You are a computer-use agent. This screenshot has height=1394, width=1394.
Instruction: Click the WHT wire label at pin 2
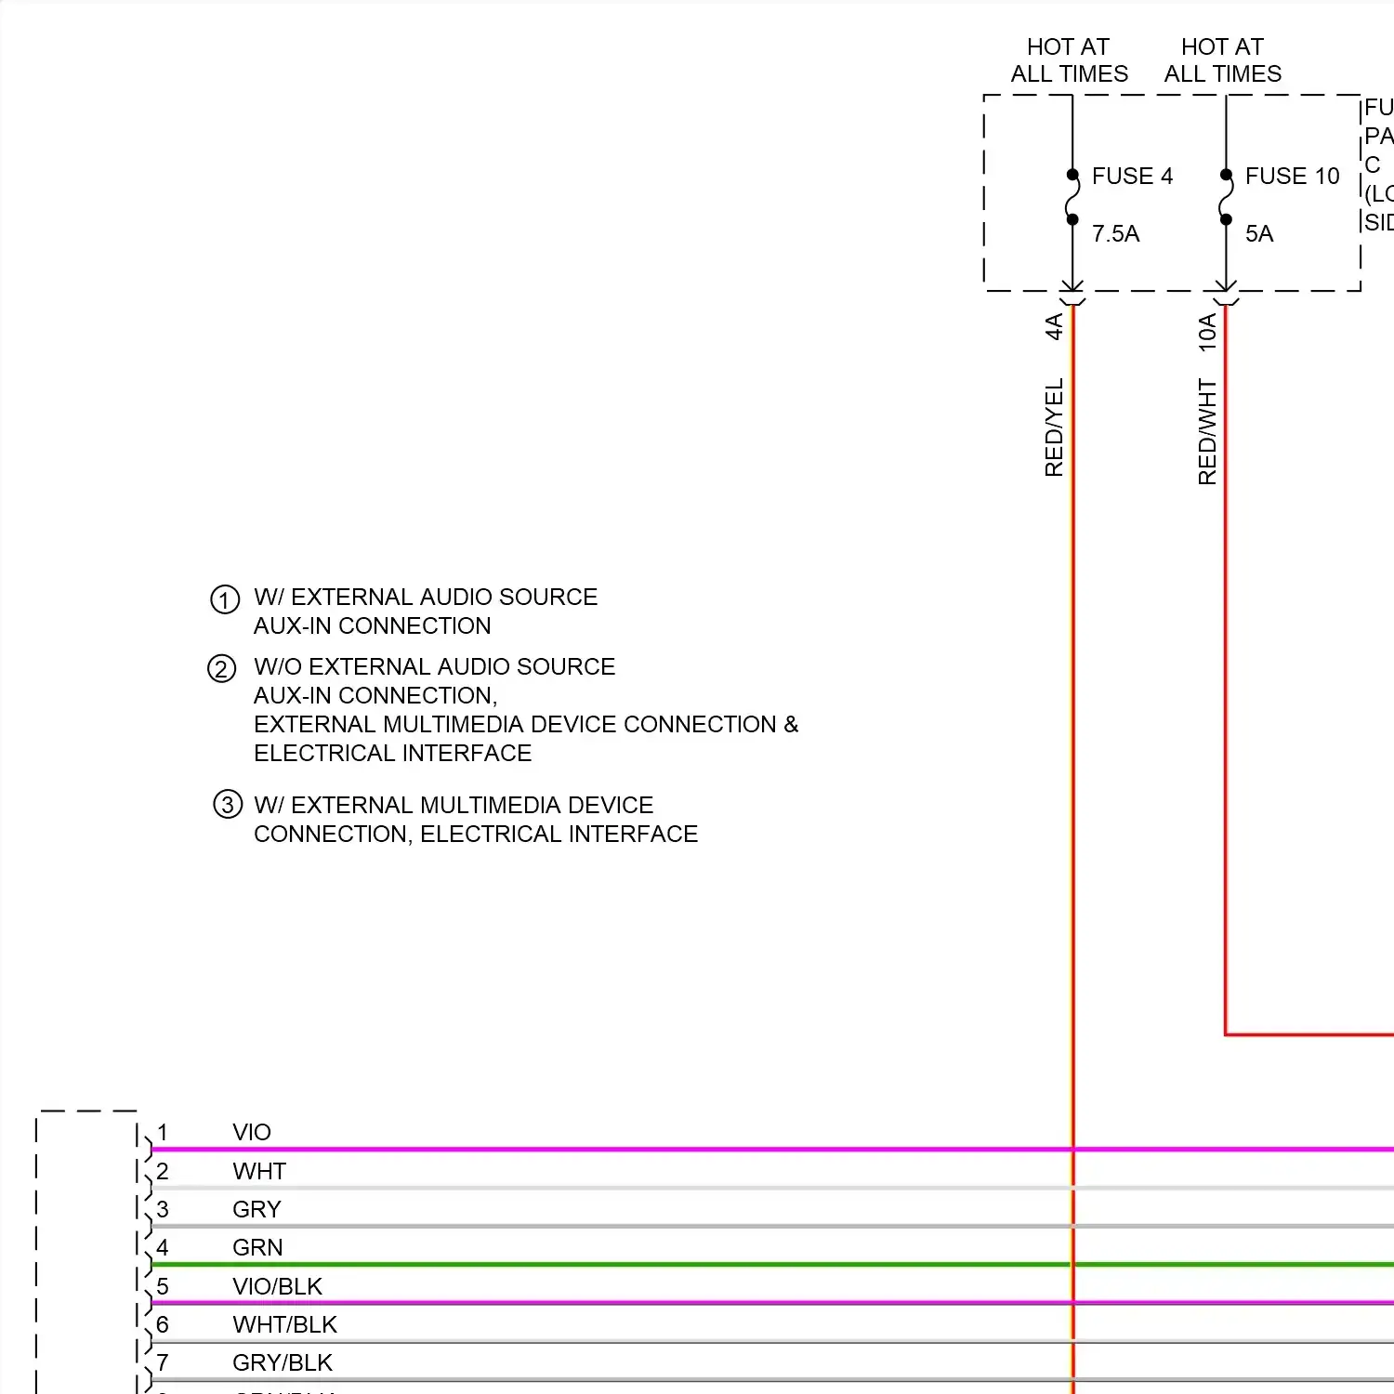[259, 1171]
